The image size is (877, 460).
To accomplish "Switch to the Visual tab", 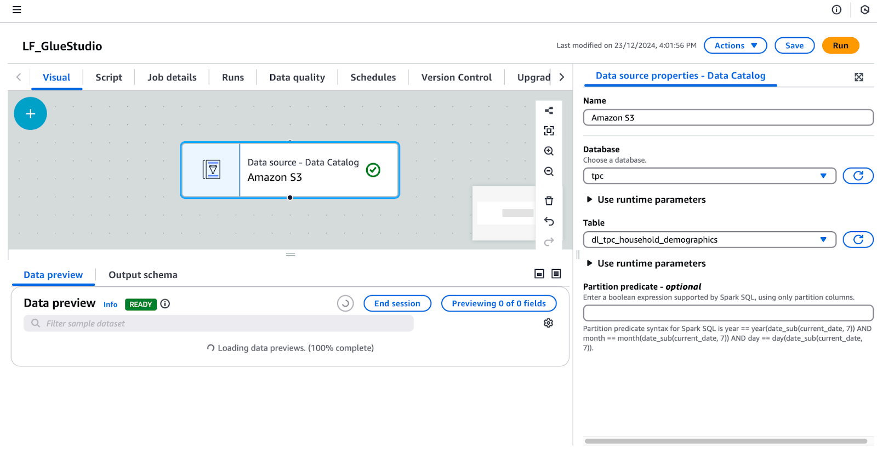I will tap(56, 77).
